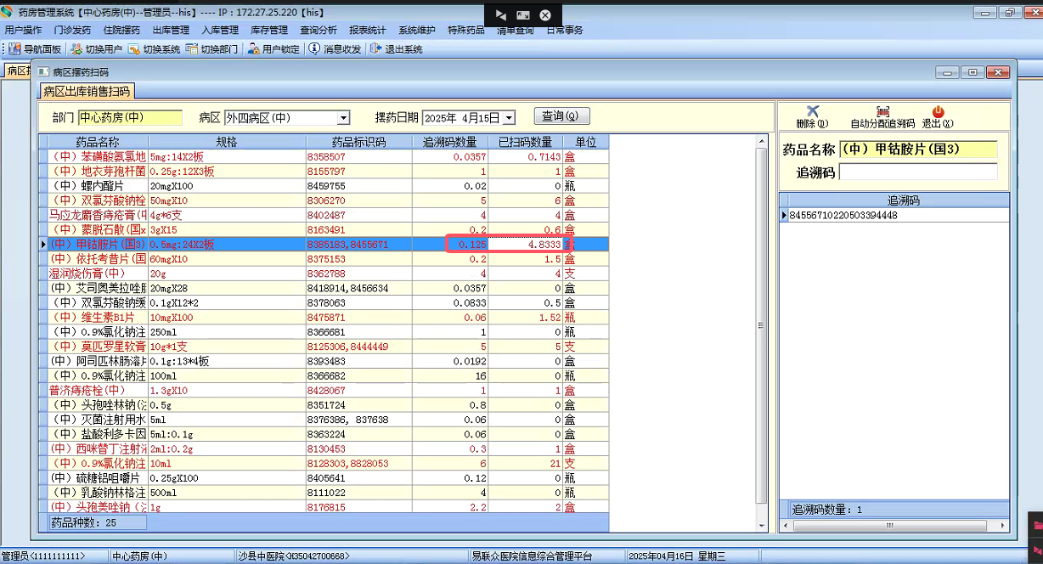Click the 切换部门 switch department toolbar icon
The image size is (1043, 564).
click(x=192, y=49)
